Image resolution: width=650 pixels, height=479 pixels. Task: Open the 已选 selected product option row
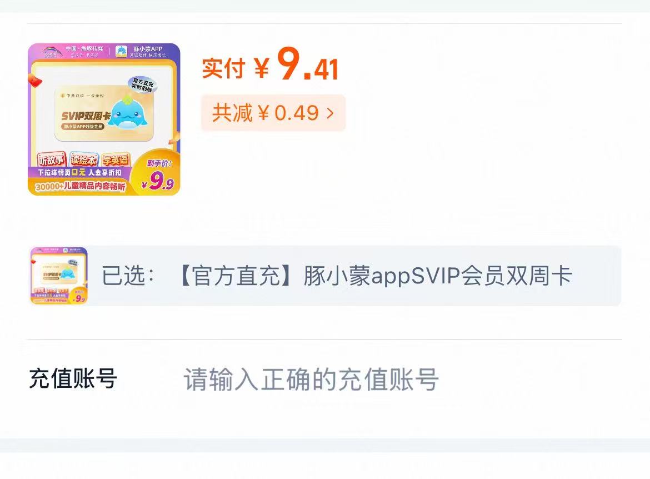tap(325, 276)
